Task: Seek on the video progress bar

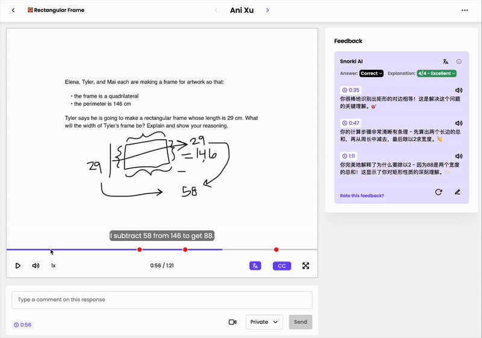Action: pyautogui.click(x=162, y=249)
